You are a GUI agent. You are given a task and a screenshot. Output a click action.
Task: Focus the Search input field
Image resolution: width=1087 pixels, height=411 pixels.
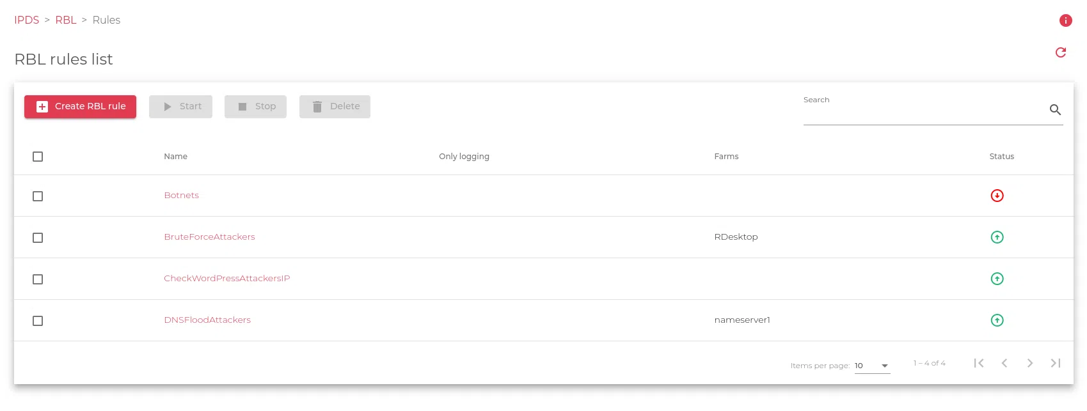(x=921, y=114)
